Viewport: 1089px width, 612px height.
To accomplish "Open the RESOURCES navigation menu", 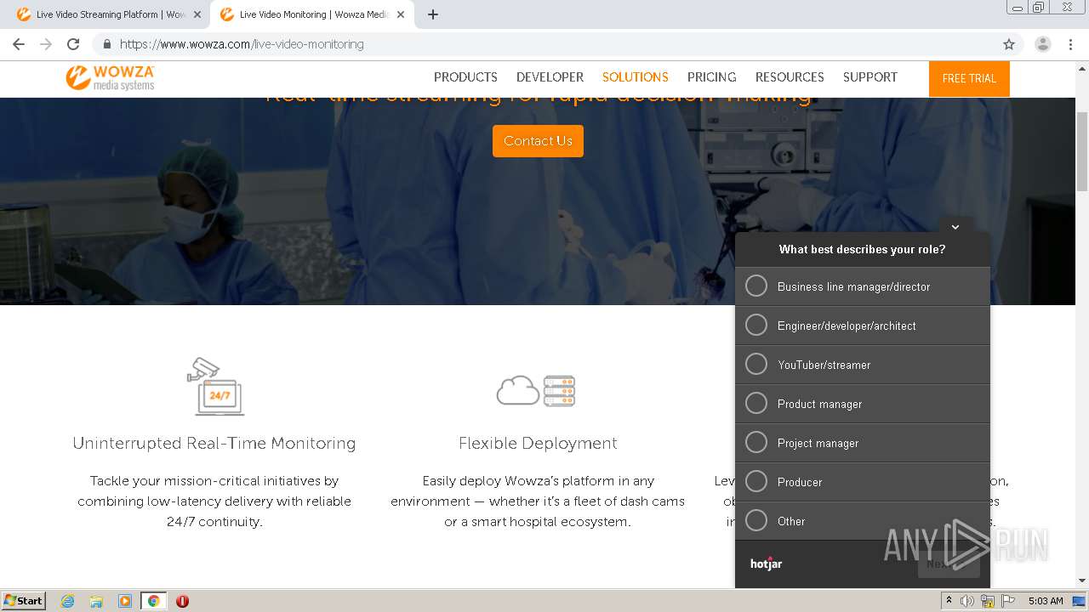I will [790, 77].
